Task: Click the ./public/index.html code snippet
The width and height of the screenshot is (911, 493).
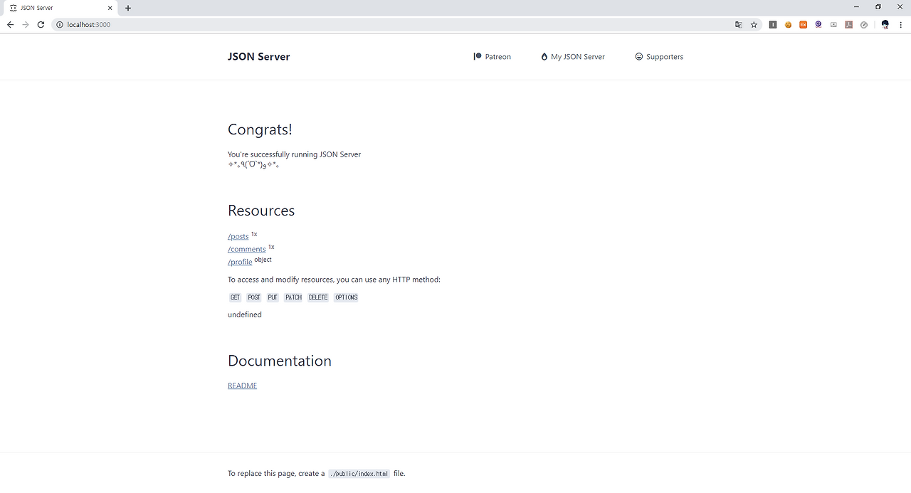Action: tap(359, 474)
